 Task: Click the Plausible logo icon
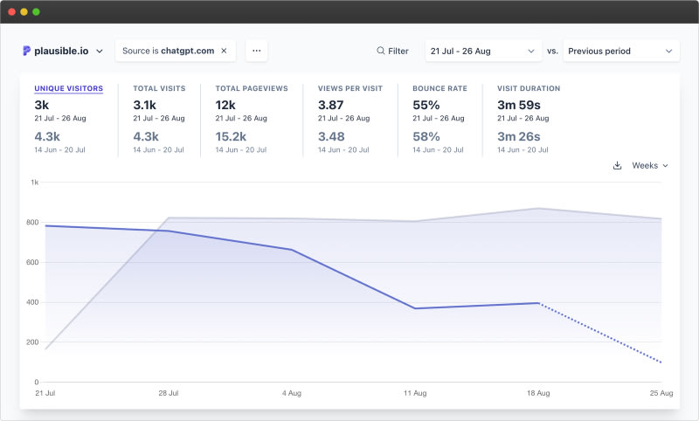tap(27, 51)
